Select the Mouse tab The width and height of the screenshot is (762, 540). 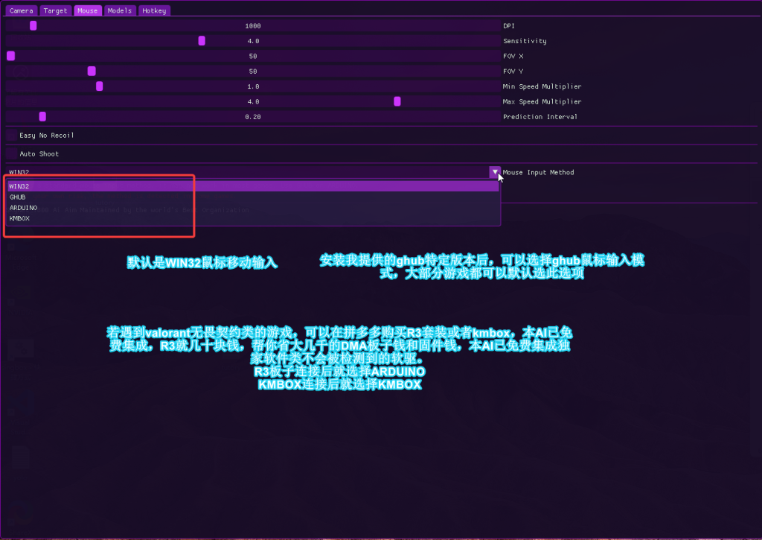88,10
